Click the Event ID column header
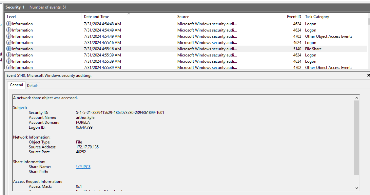This screenshot has height=195, width=370. (x=271, y=17)
